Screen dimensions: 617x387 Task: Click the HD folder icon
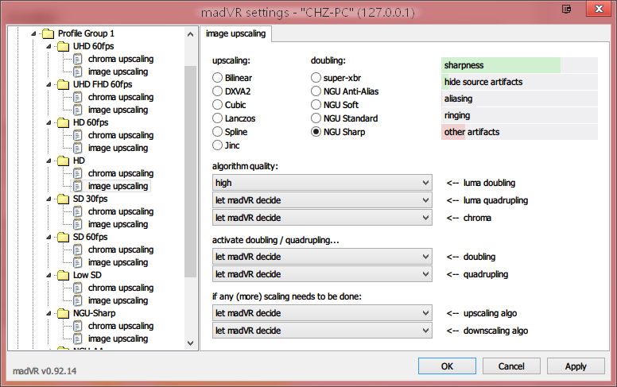click(x=63, y=161)
